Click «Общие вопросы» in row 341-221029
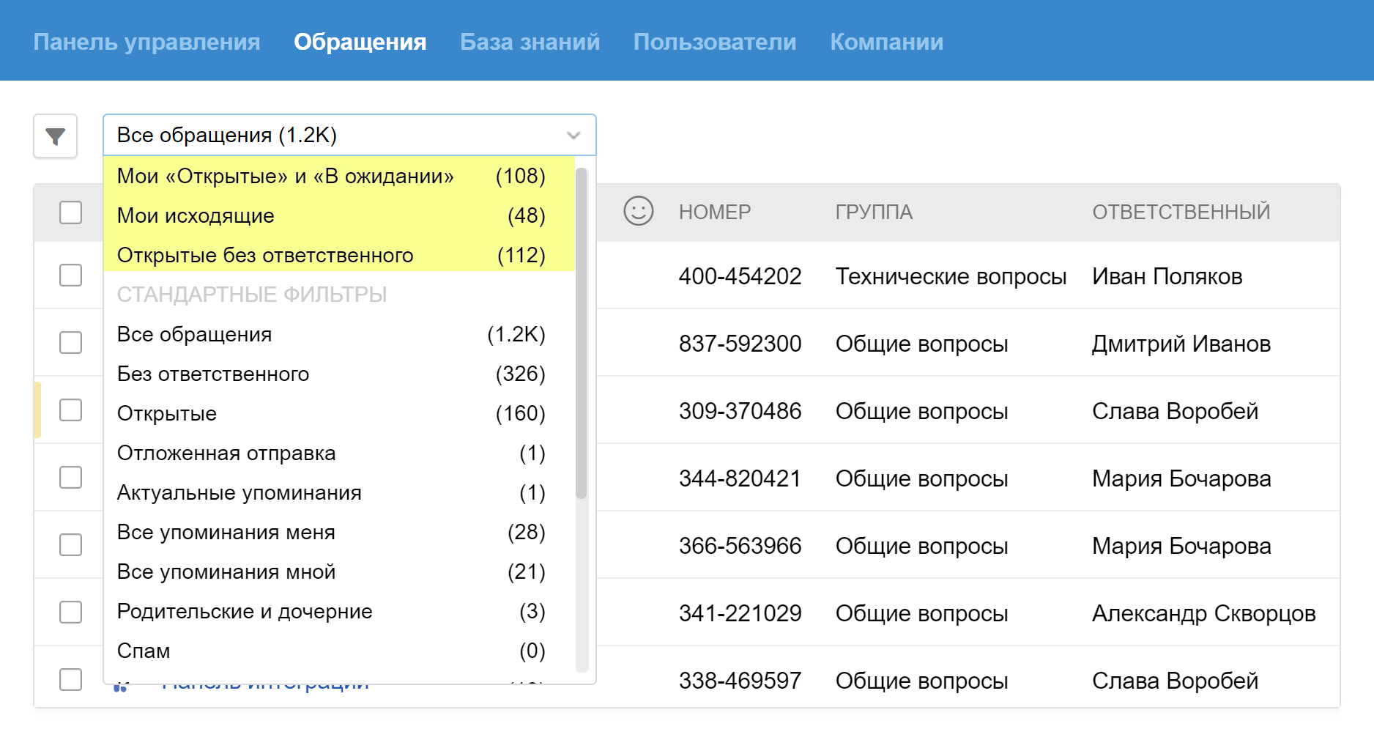This screenshot has width=1374, height=740. click(x=921, y=613)
